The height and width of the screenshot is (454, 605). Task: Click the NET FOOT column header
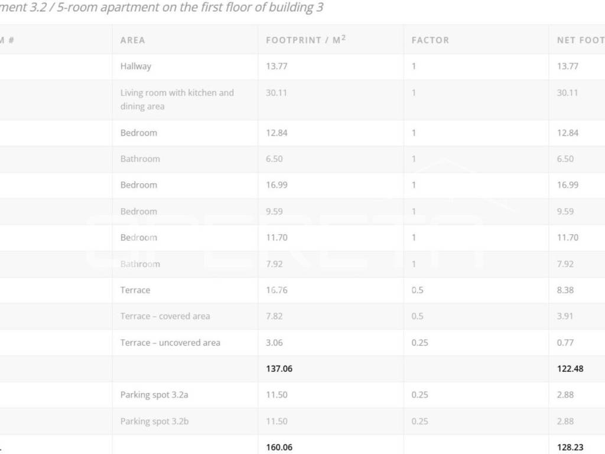coord(580,40)
